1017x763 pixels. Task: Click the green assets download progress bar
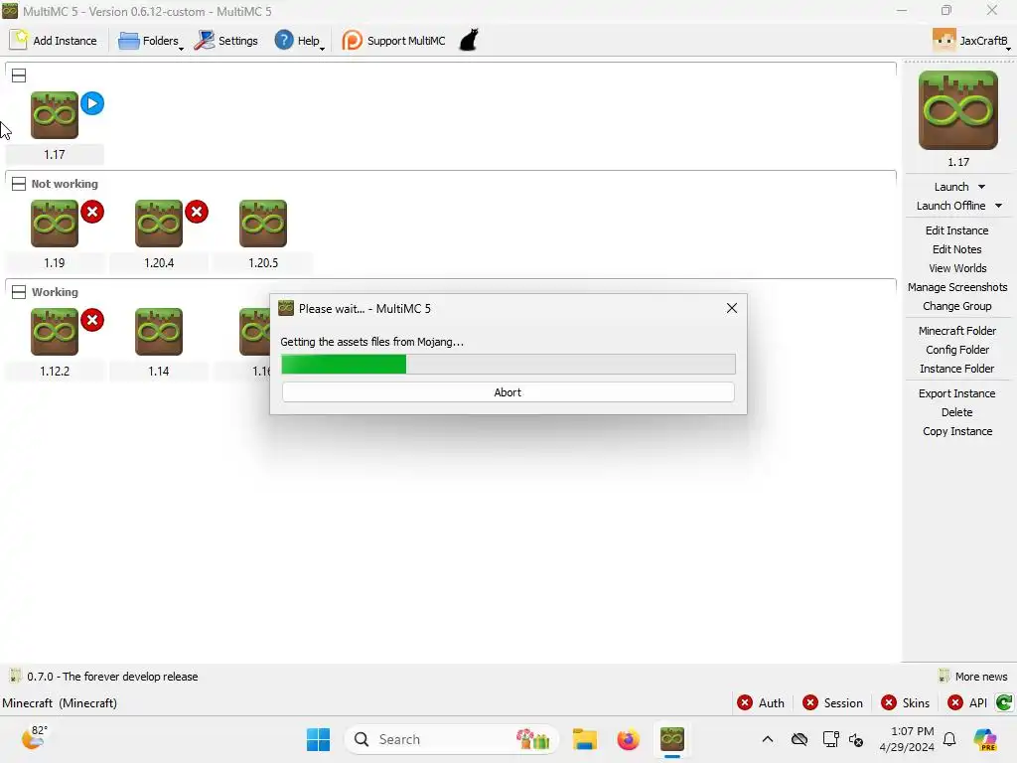[508, 364]
